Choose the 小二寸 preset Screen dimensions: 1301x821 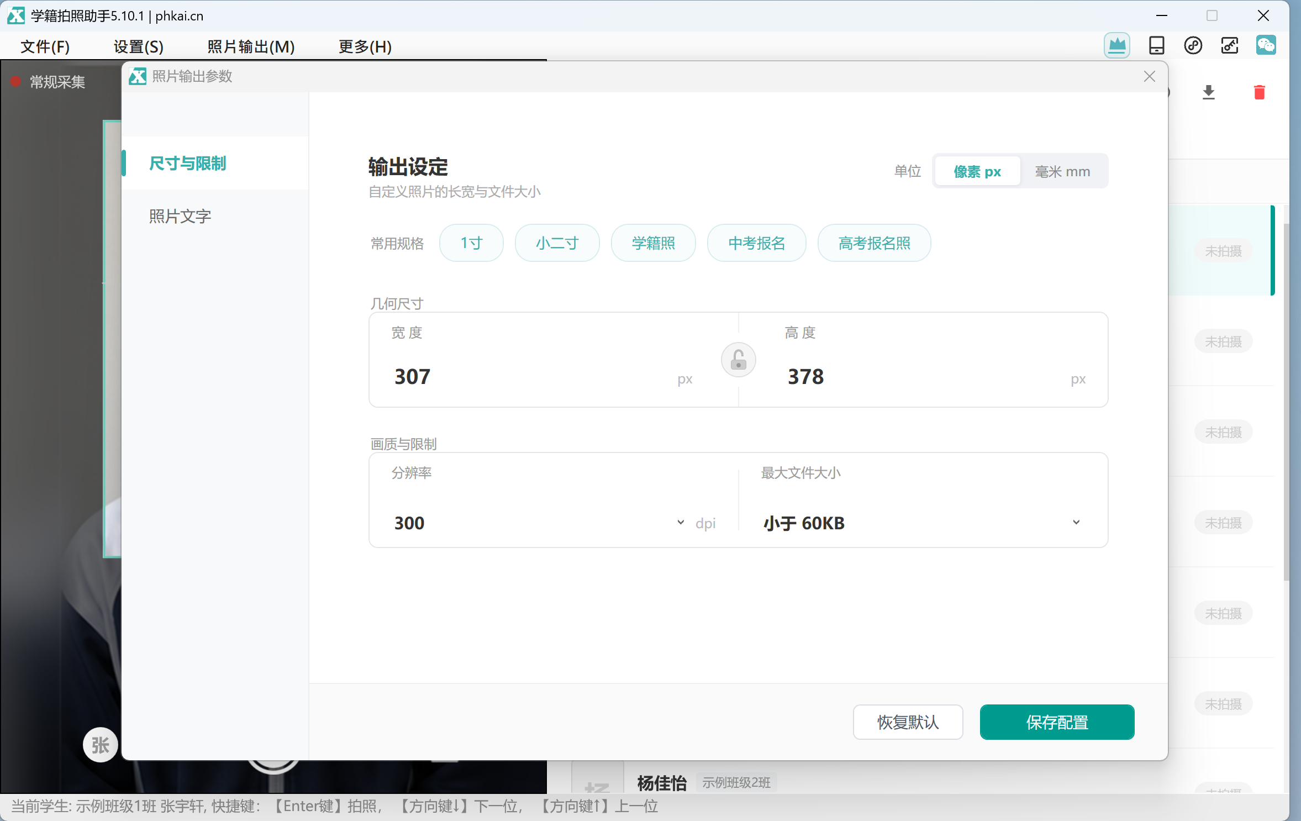pyautogui.click(x=557, y=243)
